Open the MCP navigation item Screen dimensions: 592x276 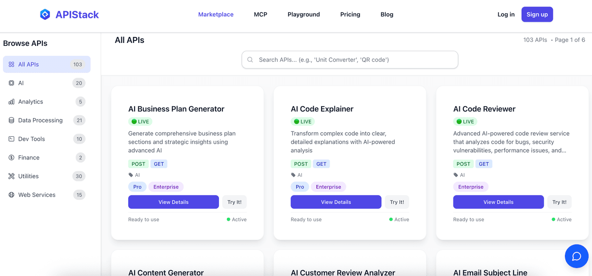[260, 14]
